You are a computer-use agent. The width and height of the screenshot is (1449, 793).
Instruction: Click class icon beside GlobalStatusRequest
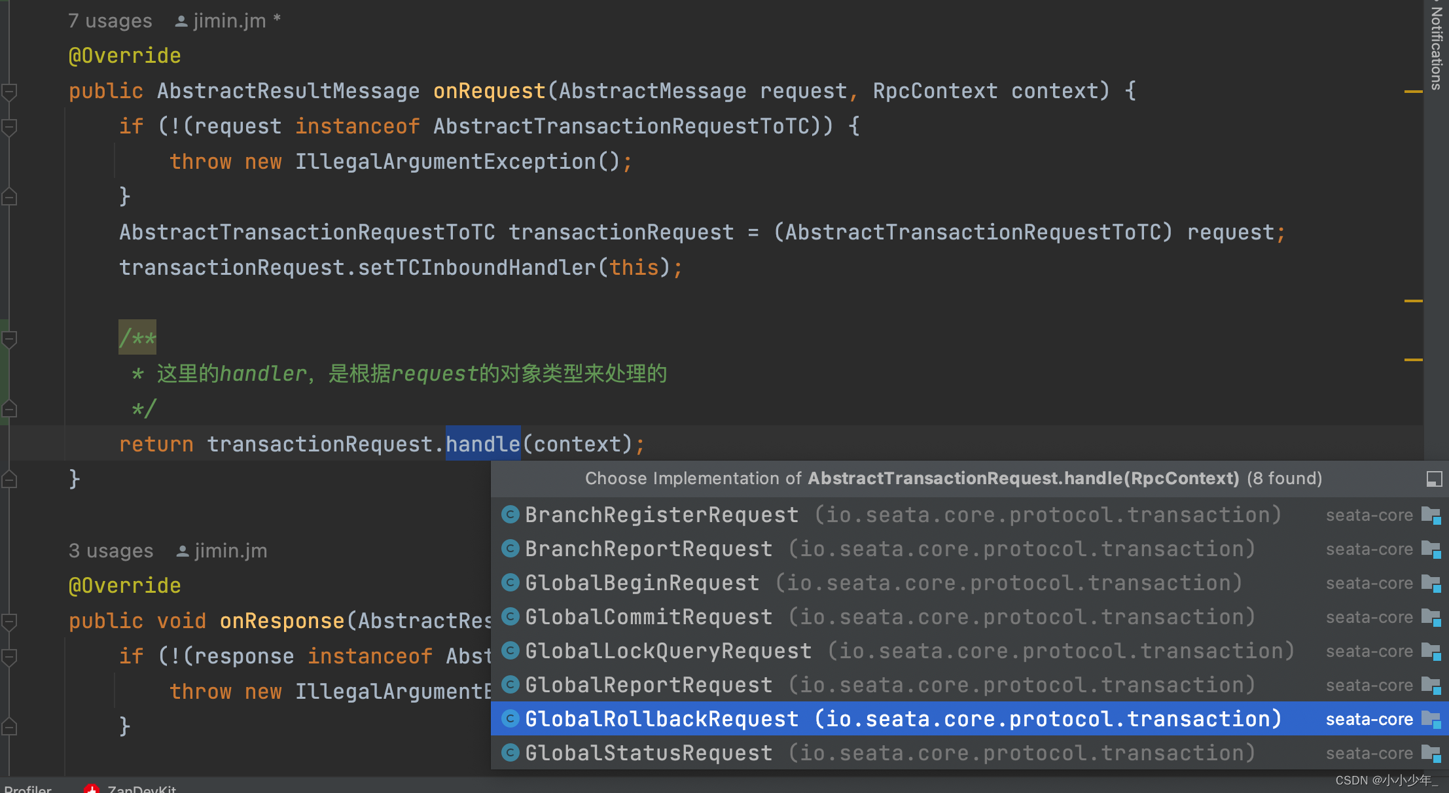(510, 752)
